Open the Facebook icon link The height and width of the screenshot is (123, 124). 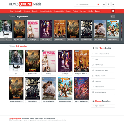tap(108, 4)
